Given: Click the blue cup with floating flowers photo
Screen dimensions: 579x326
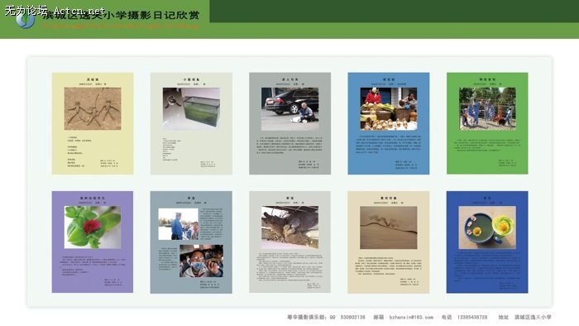Looking at the screenshot, I should (x=487, y=227).
